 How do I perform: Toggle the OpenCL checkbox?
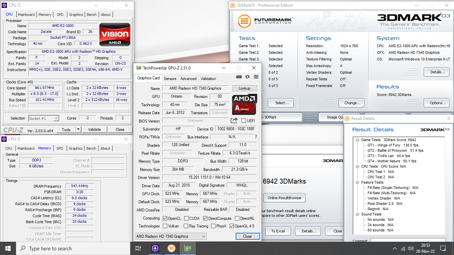(165, 218)
